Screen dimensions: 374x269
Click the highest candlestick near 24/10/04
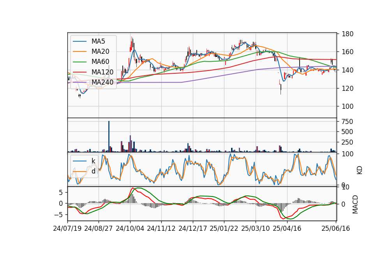click(131, 44)
